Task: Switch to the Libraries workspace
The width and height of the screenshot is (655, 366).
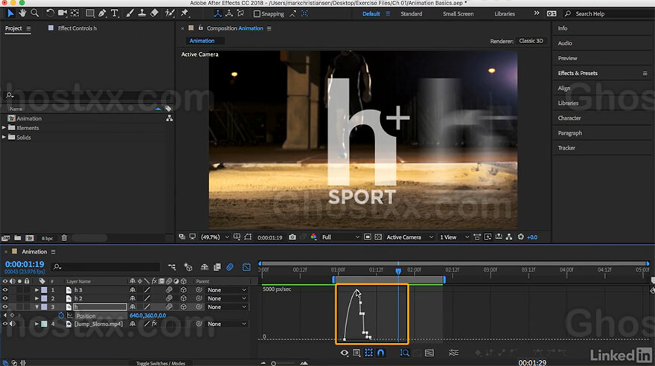Action: pyautogui.click(x=504, y=14)
